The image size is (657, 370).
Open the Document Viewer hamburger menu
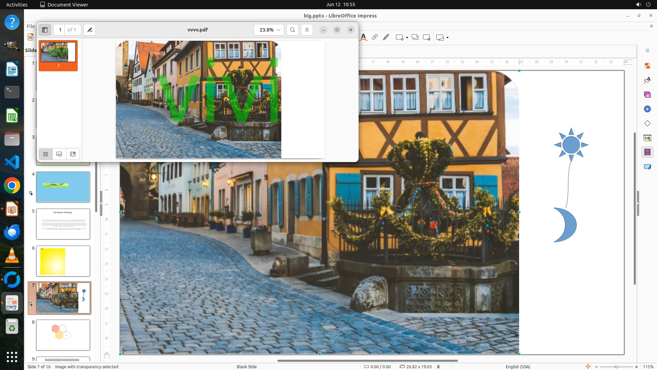click(307, 30)
